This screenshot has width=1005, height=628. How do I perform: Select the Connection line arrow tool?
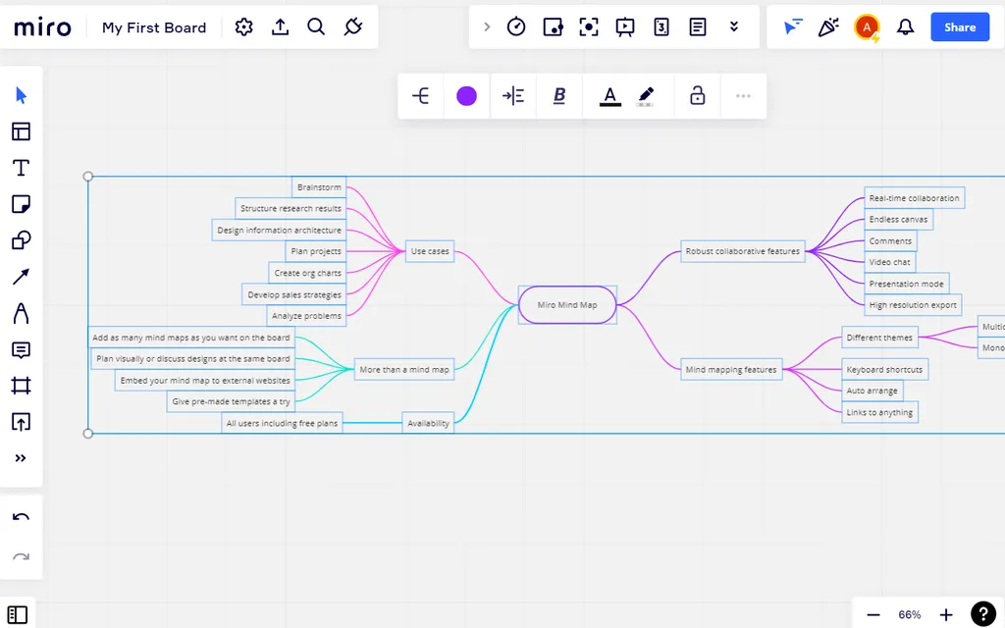[x=22, y=277]
